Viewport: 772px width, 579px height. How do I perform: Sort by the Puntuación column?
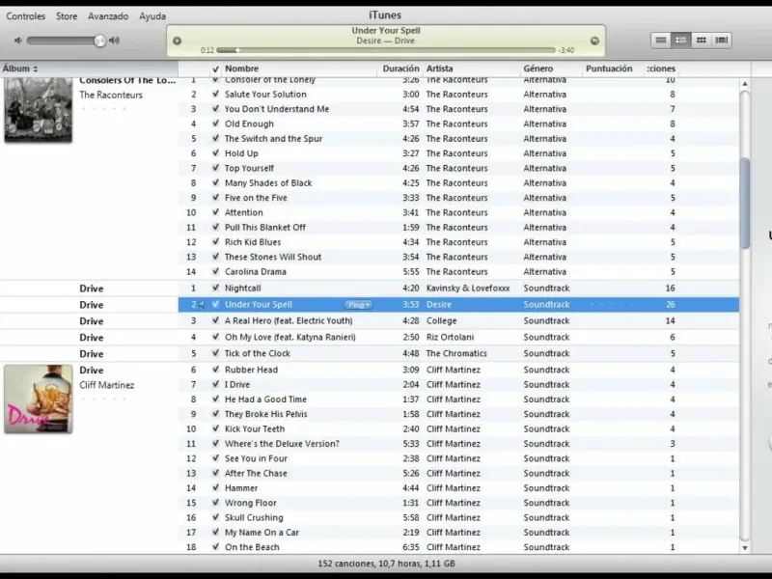click(x=613, y=69)
